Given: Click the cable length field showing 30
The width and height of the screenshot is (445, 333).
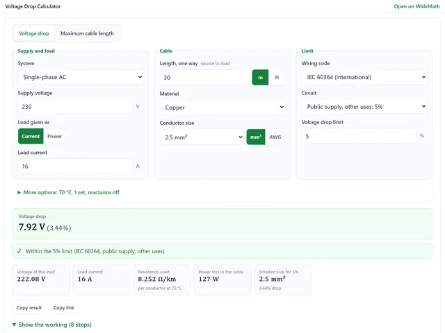Looking at the screenshot, I should [x=204, y=77].
